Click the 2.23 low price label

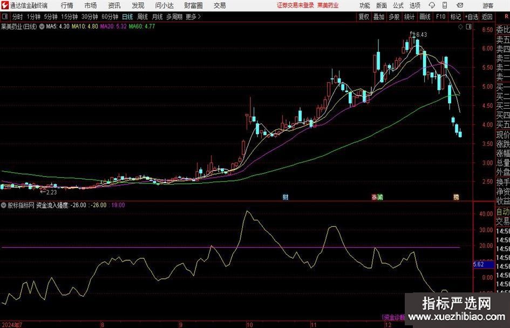point(51,192)
